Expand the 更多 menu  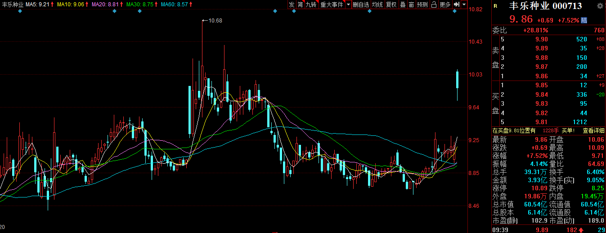445,4
